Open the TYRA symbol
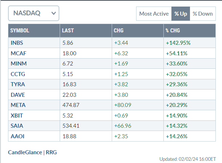The height and width of the screenshot is (163, 222). (17, 85)
